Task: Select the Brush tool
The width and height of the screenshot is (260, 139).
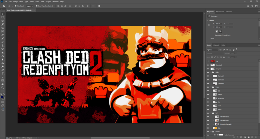Action: pyautogui.click(x=3, y=42)
